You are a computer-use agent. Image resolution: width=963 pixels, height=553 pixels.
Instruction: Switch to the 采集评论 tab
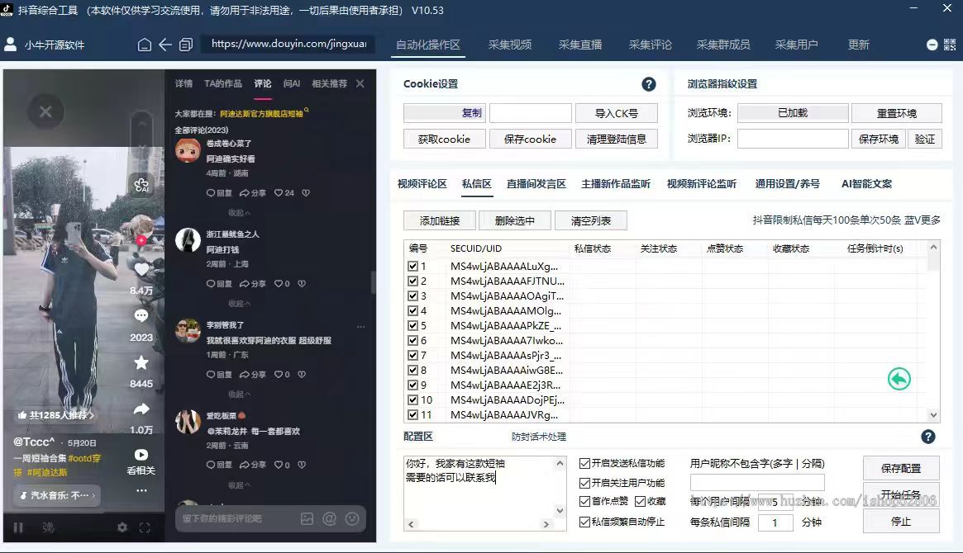click(650, 45)
